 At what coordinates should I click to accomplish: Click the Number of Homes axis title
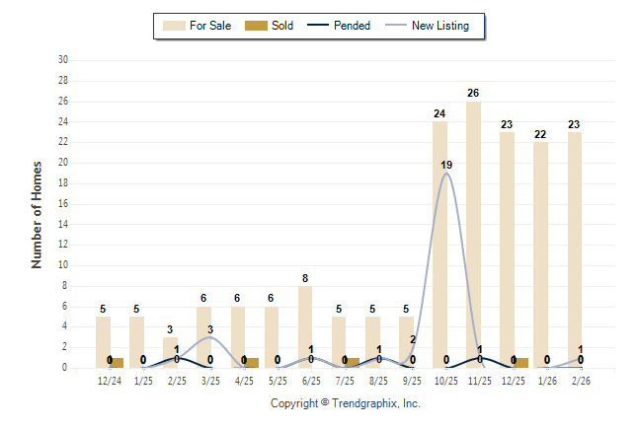(x=38, y=214)
